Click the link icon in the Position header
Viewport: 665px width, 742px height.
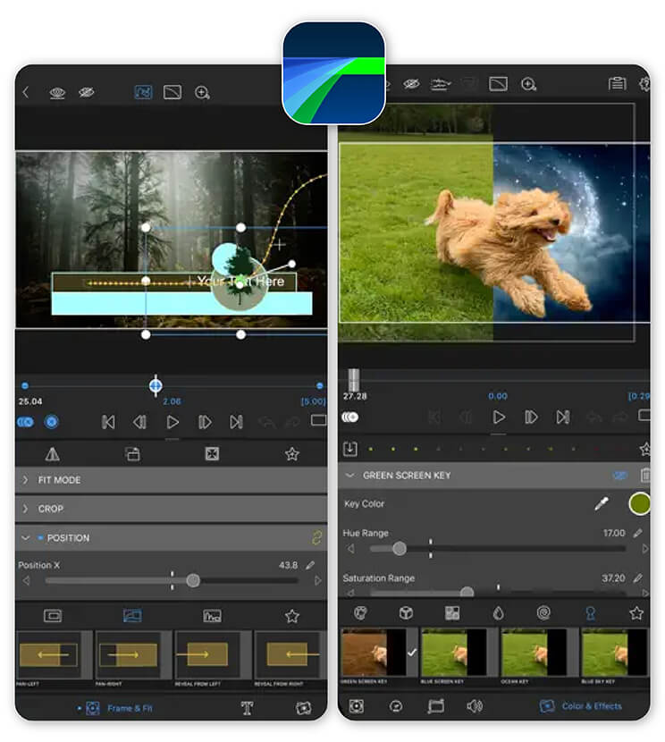316,537
